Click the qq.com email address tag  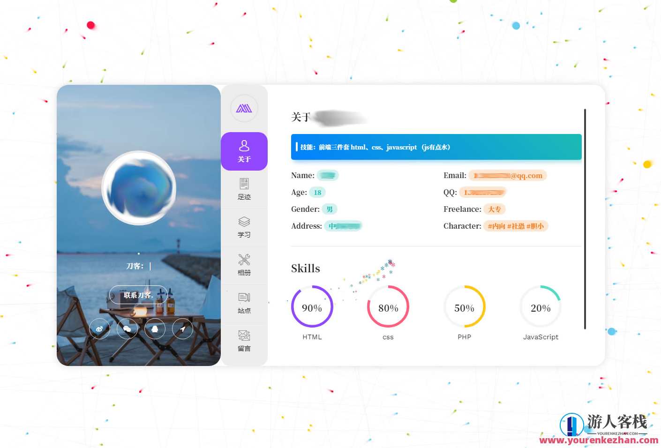(508, 176)
